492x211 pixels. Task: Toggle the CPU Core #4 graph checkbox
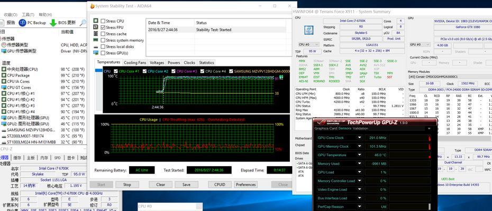(203, 71)
